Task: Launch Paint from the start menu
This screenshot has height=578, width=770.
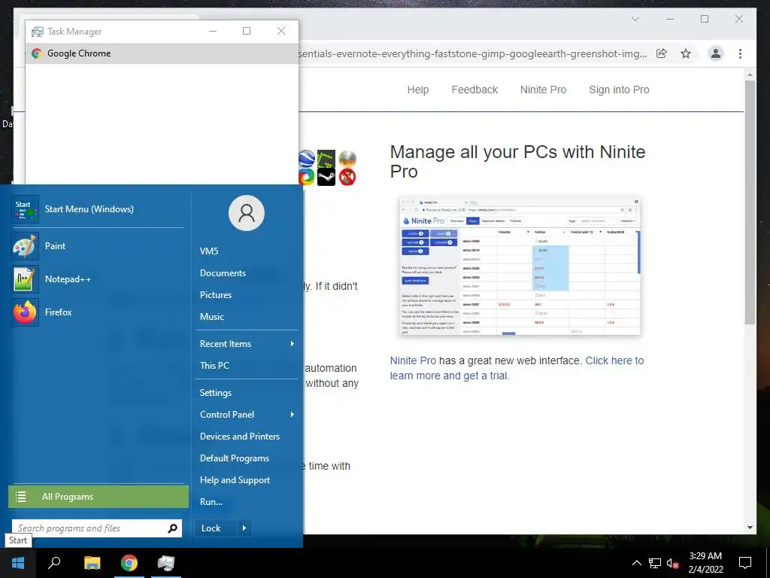Action: point(97,246)
